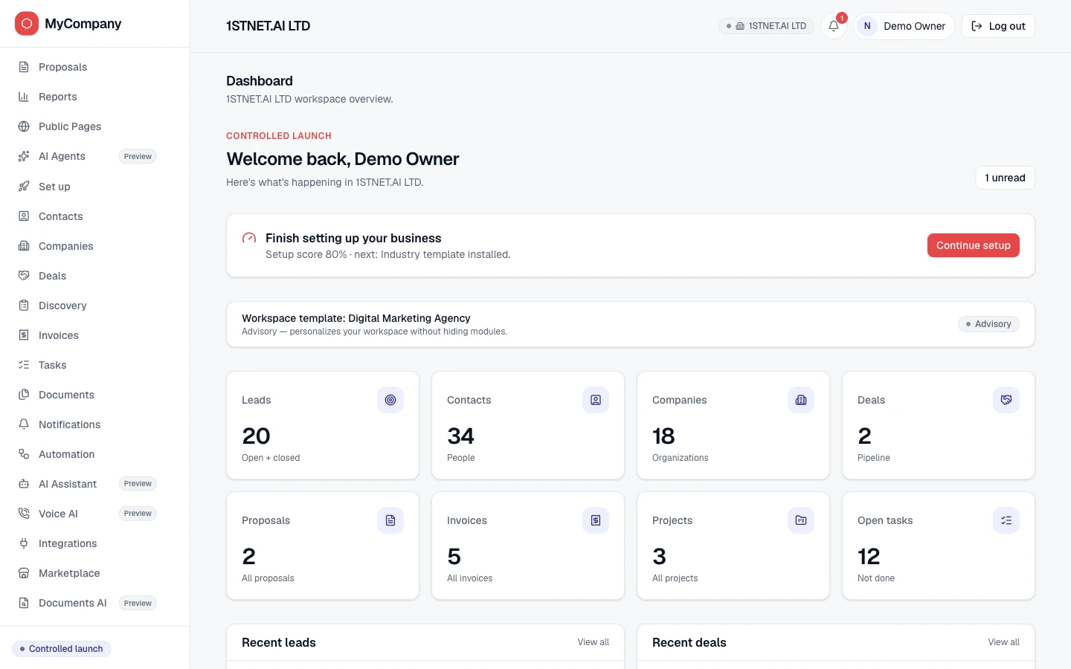Click the Integrations plug icon
Image resolution: width=1071 pixels, height=669 pixels.
(24, 543)
